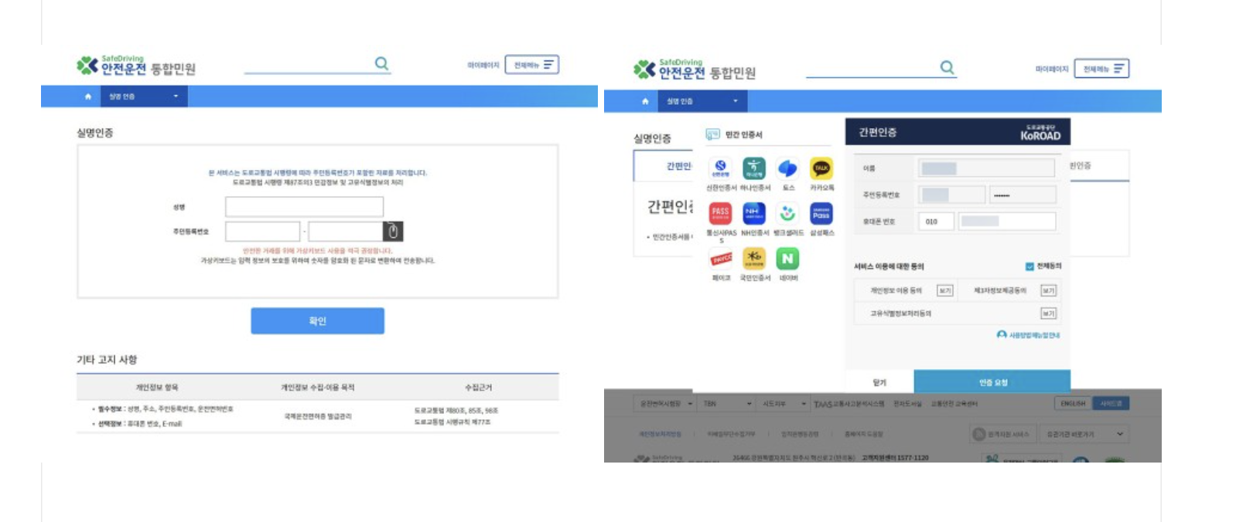Open the 전체메뉴 menu button in right page
The height and width of the screenshot is (522, 1236).
(1101, 69)
